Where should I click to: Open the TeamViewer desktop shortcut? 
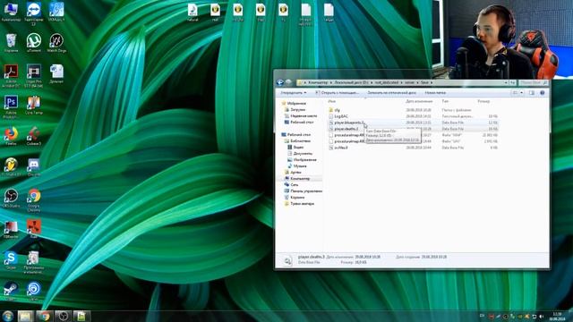(x=34, y=13)
